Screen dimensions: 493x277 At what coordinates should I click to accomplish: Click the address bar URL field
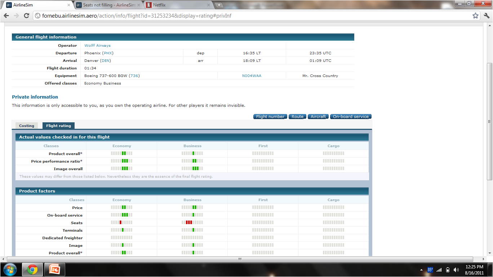[252, 16]
